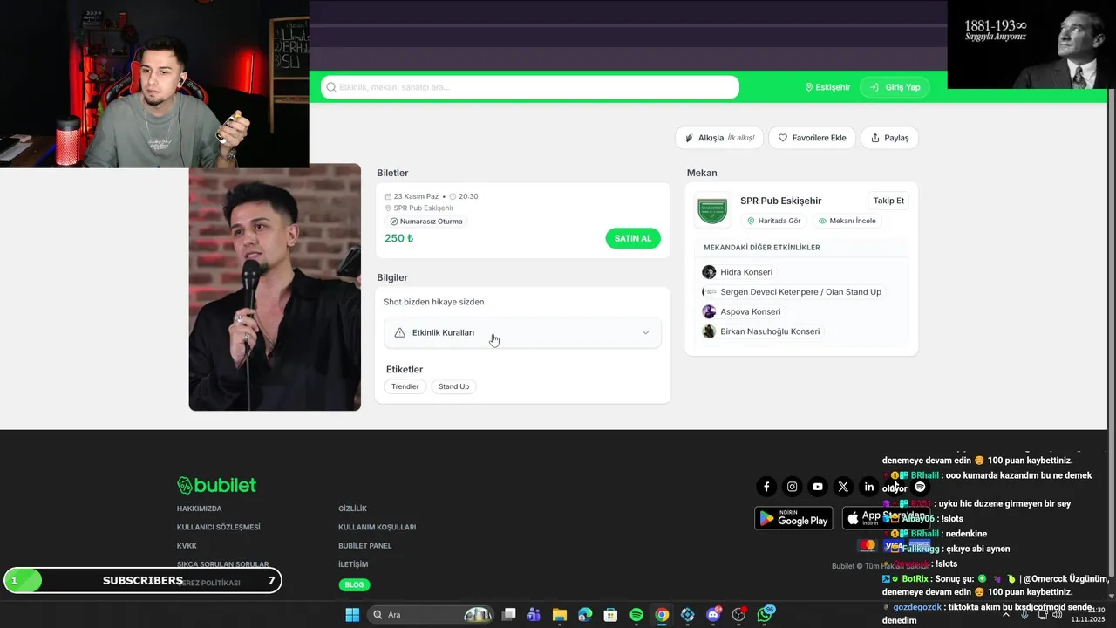Open the Hidra Konseri event
Image resolution: width=1116 pixels, height=628 pixels.
coord(738,272)
